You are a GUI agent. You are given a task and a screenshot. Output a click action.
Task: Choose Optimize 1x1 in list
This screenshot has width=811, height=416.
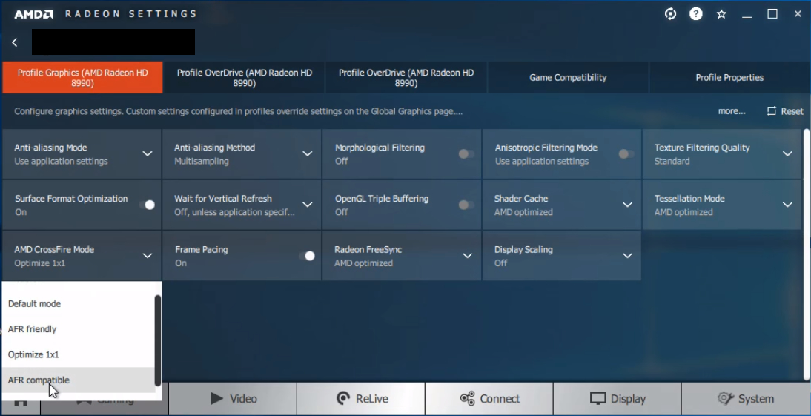point(78,354)
